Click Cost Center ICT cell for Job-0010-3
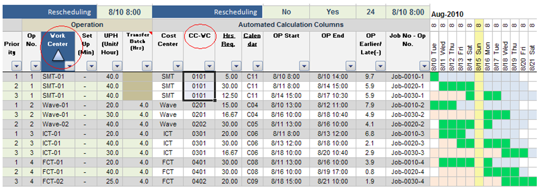 click(x=168, y=134)
